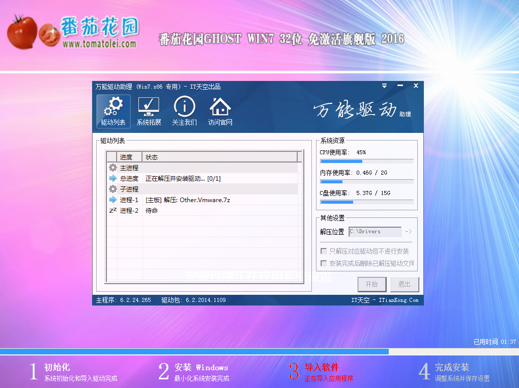Select the 进程-1 arrow icon
The image size is (519, 388).
(x=113, y=200)
